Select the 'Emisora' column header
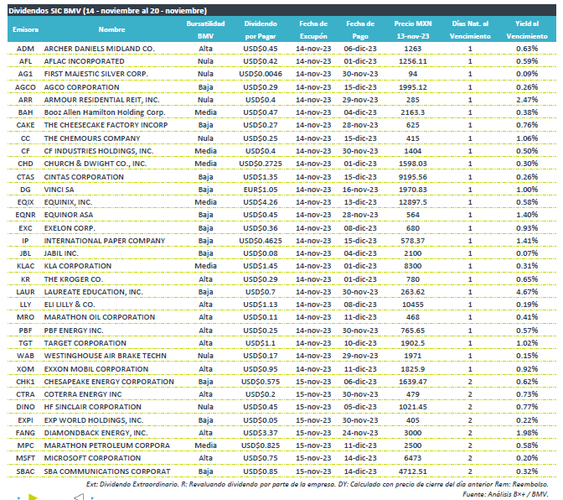563x500 pixels. click(x=25, y=30)
